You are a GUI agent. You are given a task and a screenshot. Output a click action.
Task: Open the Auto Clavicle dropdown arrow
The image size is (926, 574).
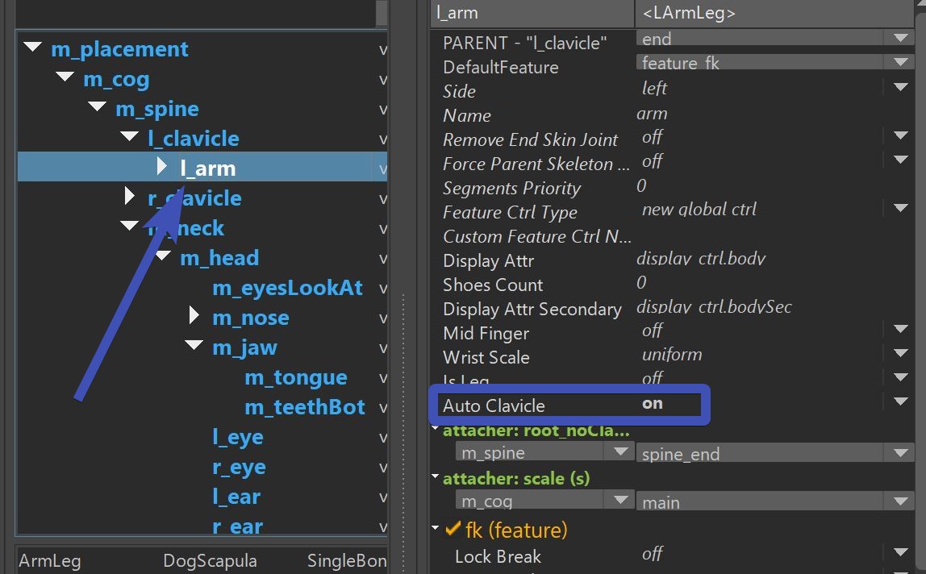click(x=901, y=401)
